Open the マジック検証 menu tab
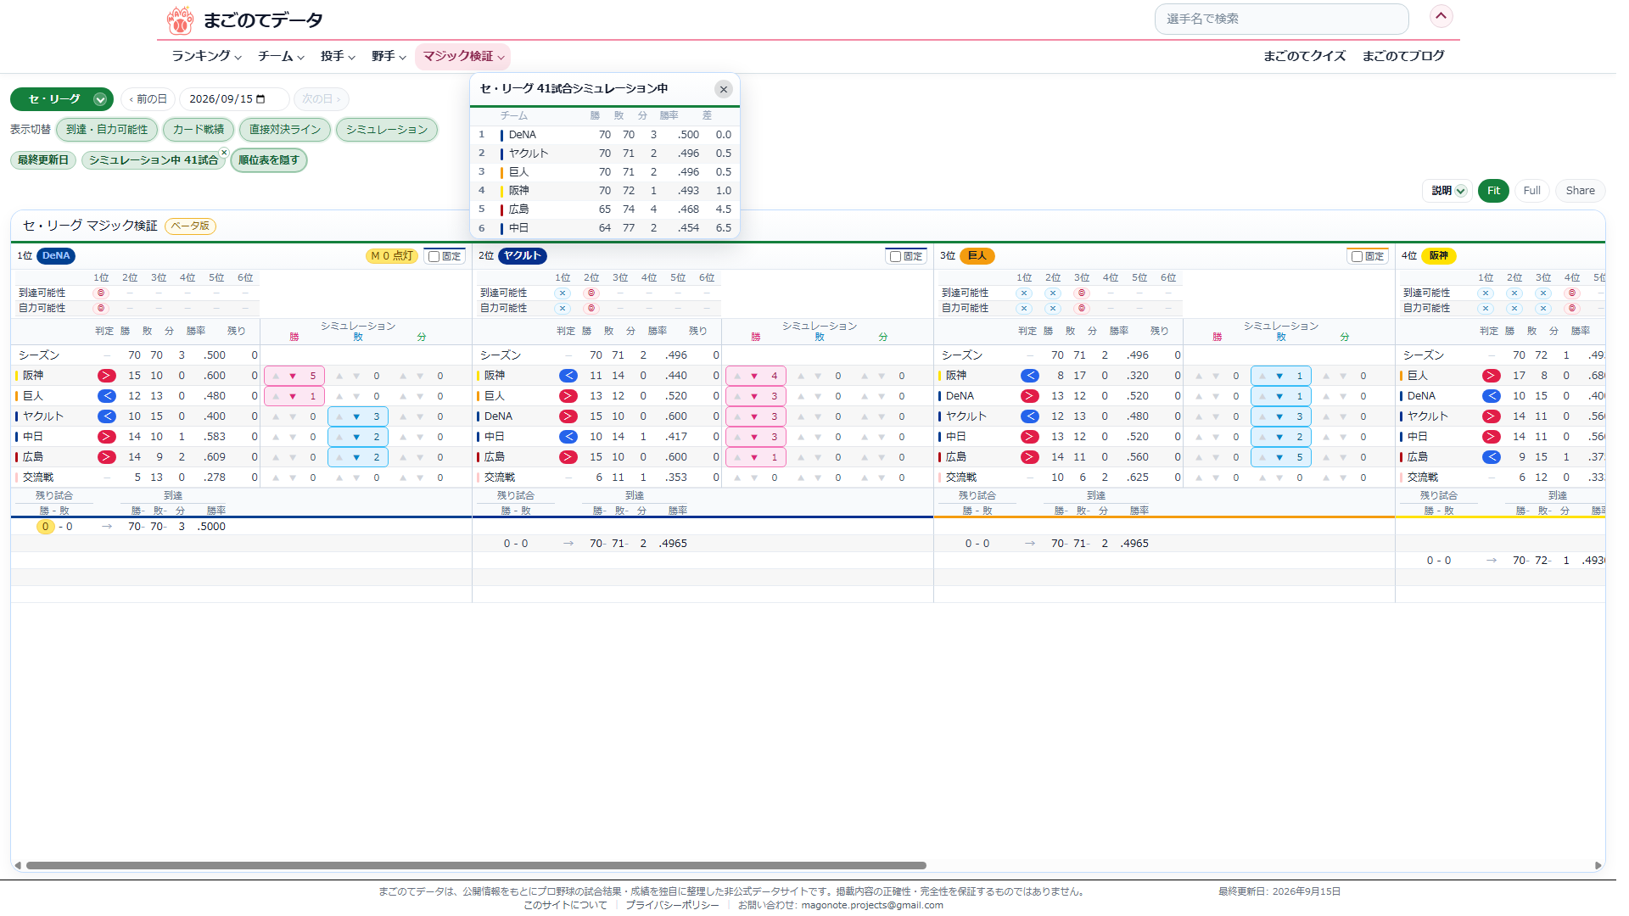 [x=463, y=56]
